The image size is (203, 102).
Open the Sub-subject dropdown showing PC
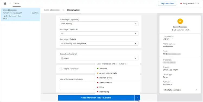99,33
